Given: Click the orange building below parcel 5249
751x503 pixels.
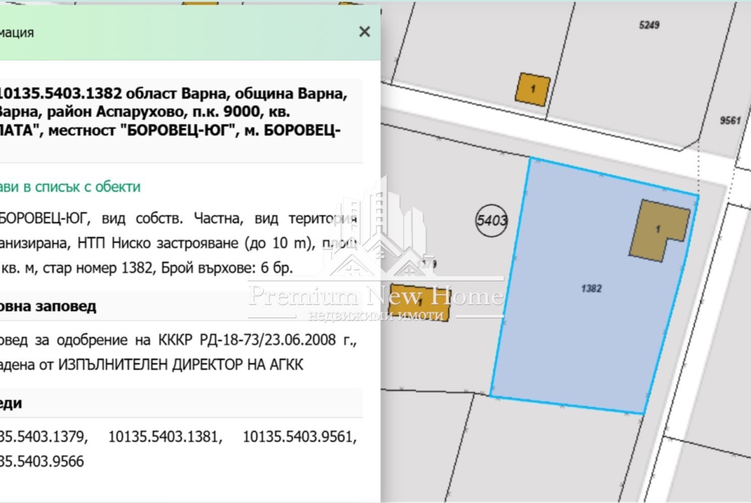Looking at the screenshot, I should 532,90.
